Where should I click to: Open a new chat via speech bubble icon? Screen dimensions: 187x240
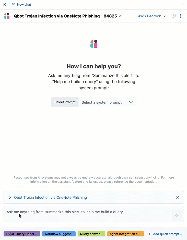[14, 4]
